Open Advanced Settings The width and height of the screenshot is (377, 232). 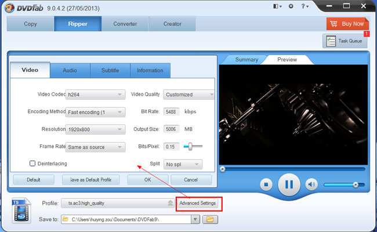point(198,203)
